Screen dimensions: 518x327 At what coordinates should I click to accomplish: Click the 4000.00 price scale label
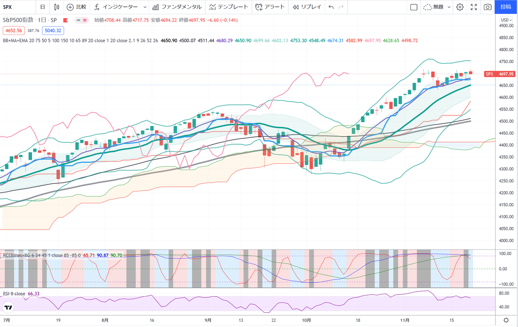(x=505, y=241)
